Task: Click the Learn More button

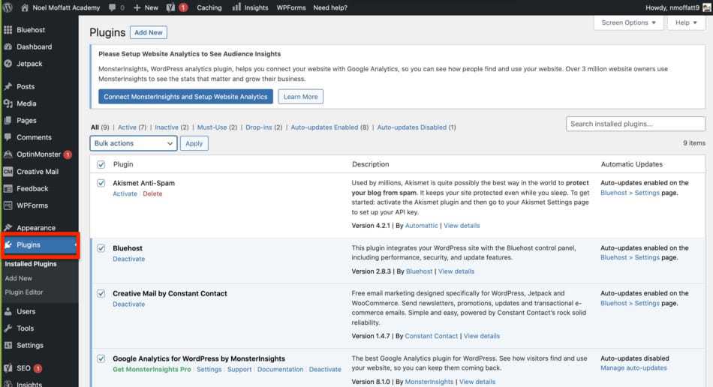Action: [300, 96]
